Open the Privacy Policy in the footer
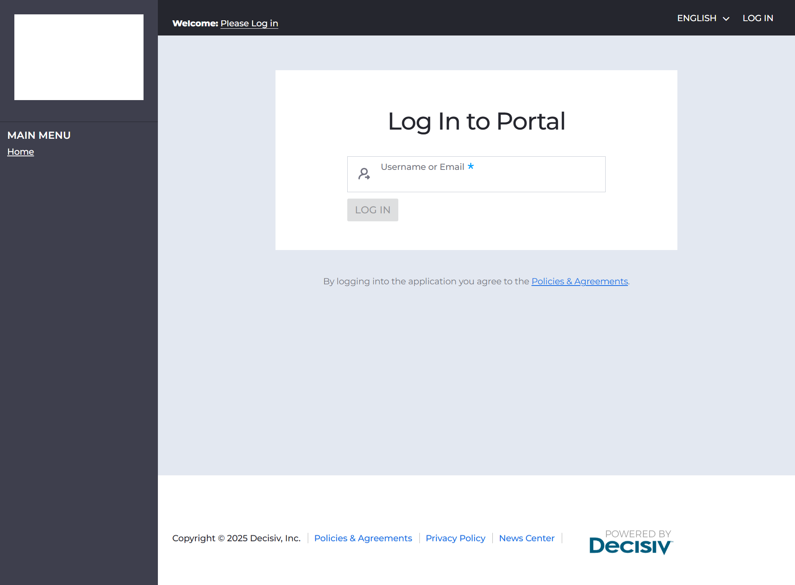795x585 pixels. point(455,538)
